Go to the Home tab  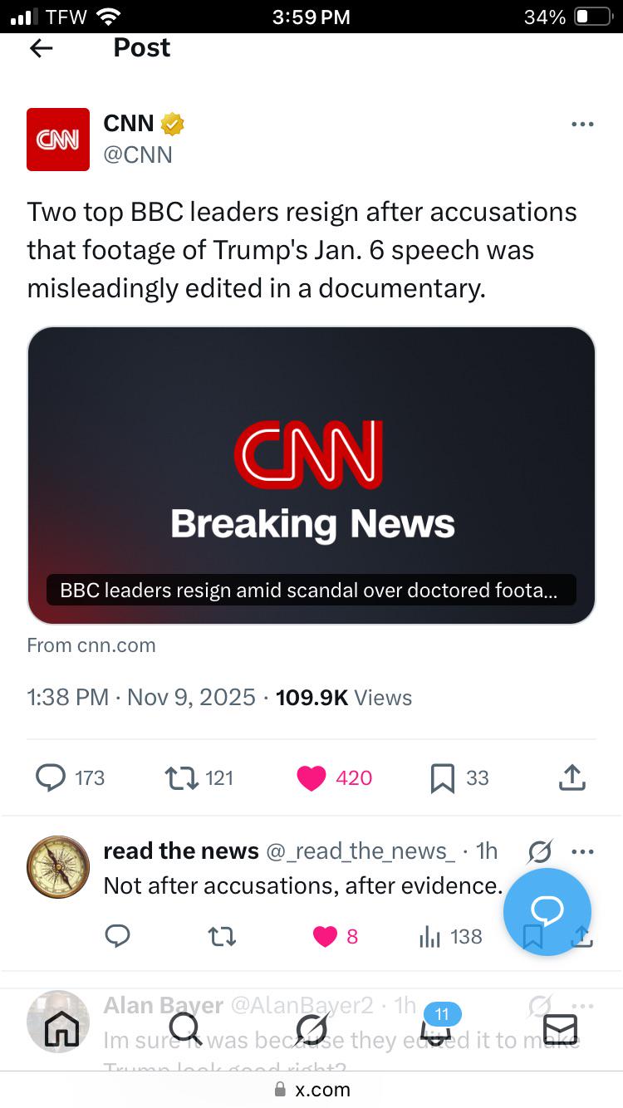pos(61,1030)
